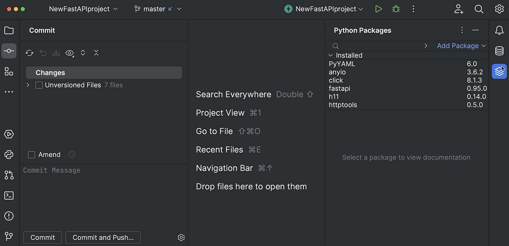Open the Database tool window

pos(499,51)
